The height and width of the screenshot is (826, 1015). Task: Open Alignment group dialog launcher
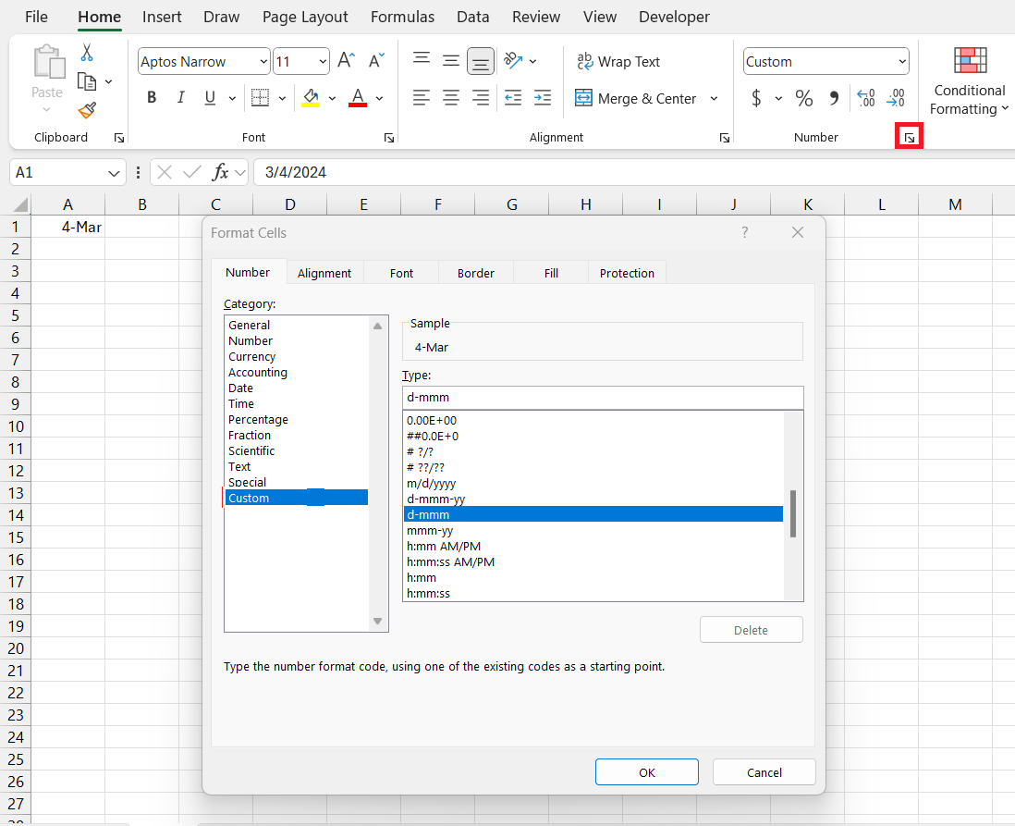725,137
